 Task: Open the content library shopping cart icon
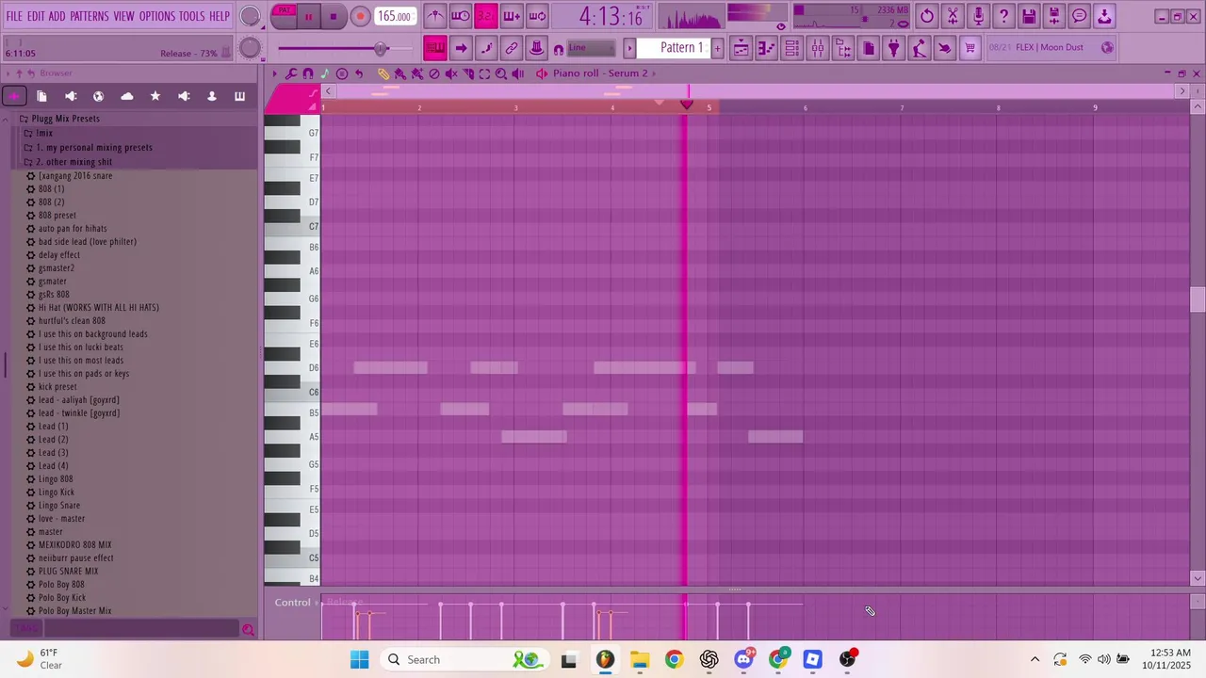pyautogui.click(x=970, y=48)
